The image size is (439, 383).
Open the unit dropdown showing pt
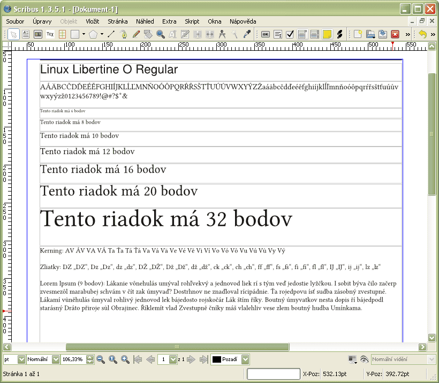click(22, 359)
